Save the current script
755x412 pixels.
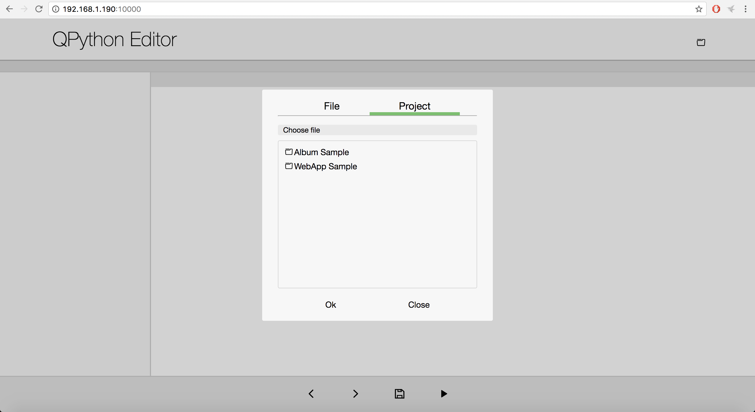400,394
